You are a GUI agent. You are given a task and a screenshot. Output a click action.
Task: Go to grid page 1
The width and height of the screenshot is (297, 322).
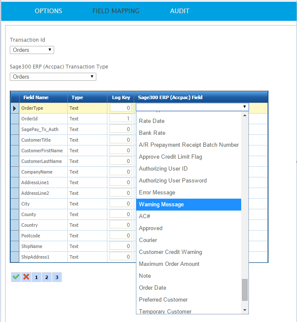pyautogui.click(x=36, y=277)
